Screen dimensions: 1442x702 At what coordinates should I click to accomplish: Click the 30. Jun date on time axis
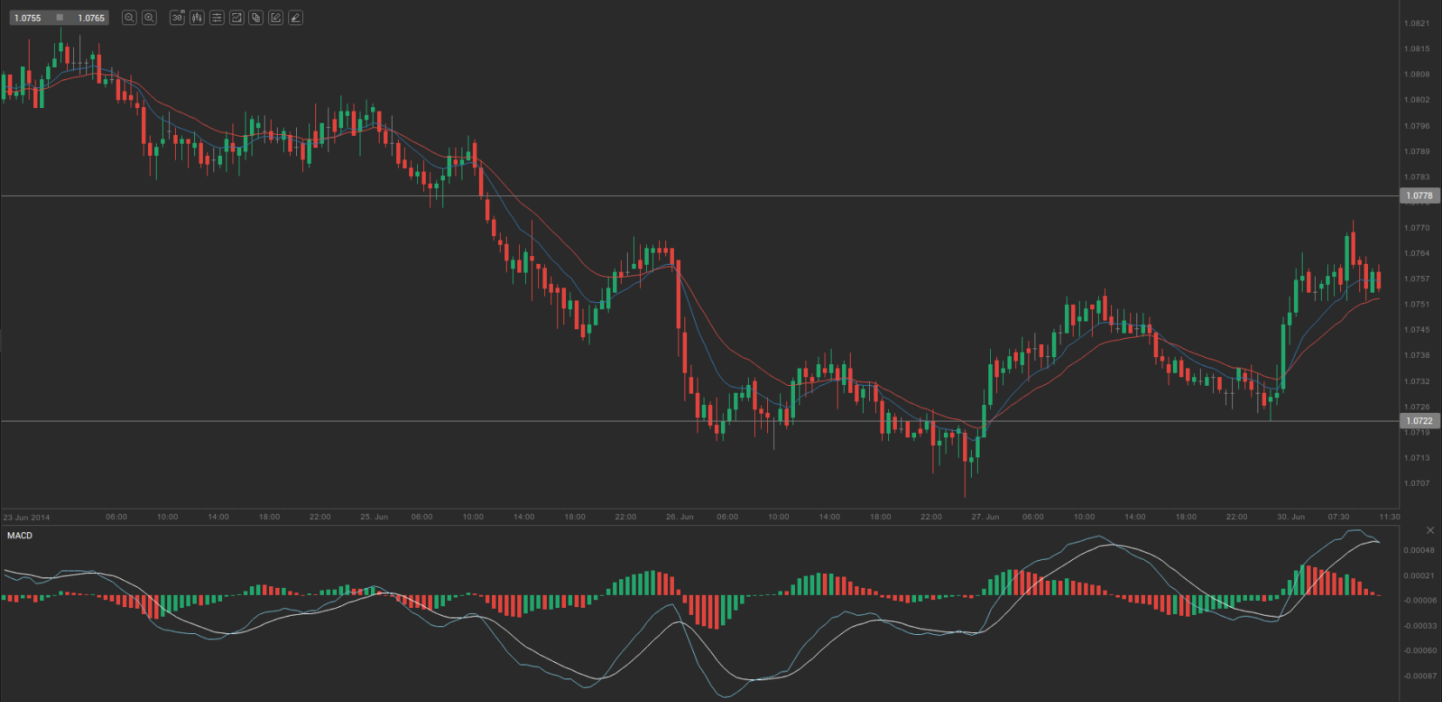coord(1290,516)
